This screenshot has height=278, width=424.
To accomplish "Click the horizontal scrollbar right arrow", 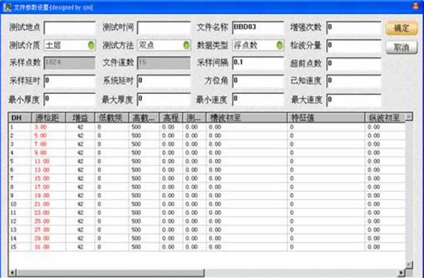I will pyautogui.click(x=402, y=273).
